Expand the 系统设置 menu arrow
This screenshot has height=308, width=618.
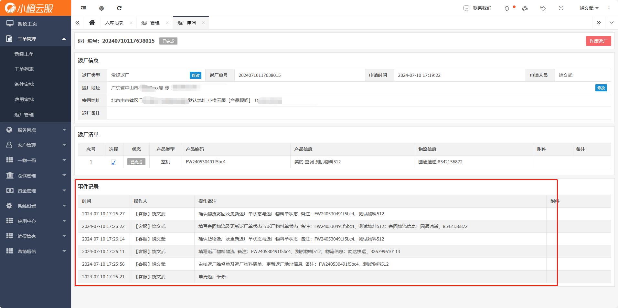pyautogui.click(x=64, y=206)
